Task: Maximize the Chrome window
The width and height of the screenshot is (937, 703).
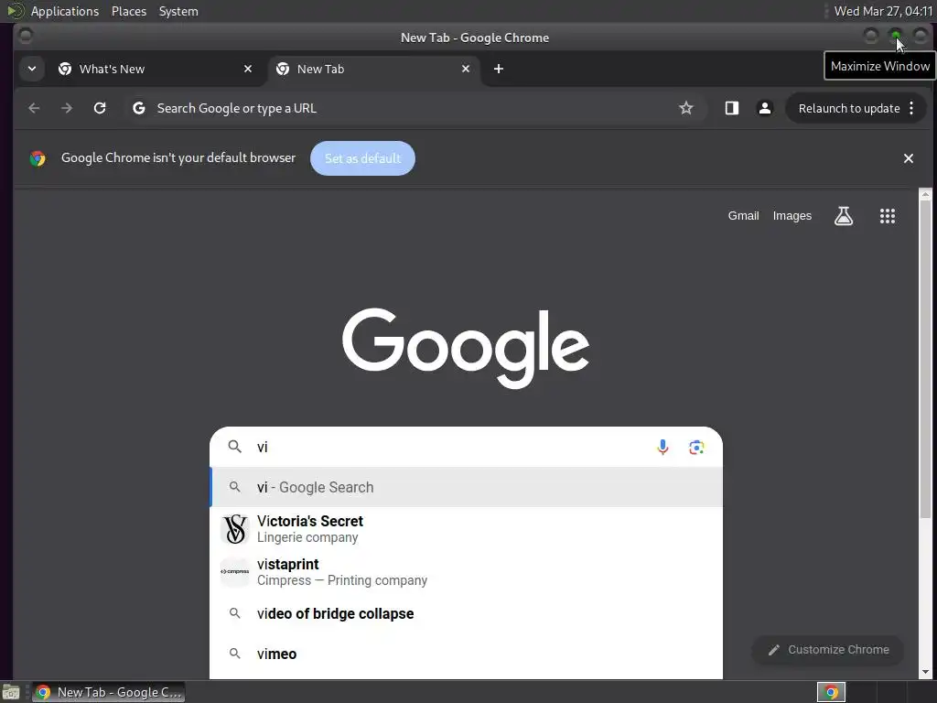Action: (x=895, y=37)
